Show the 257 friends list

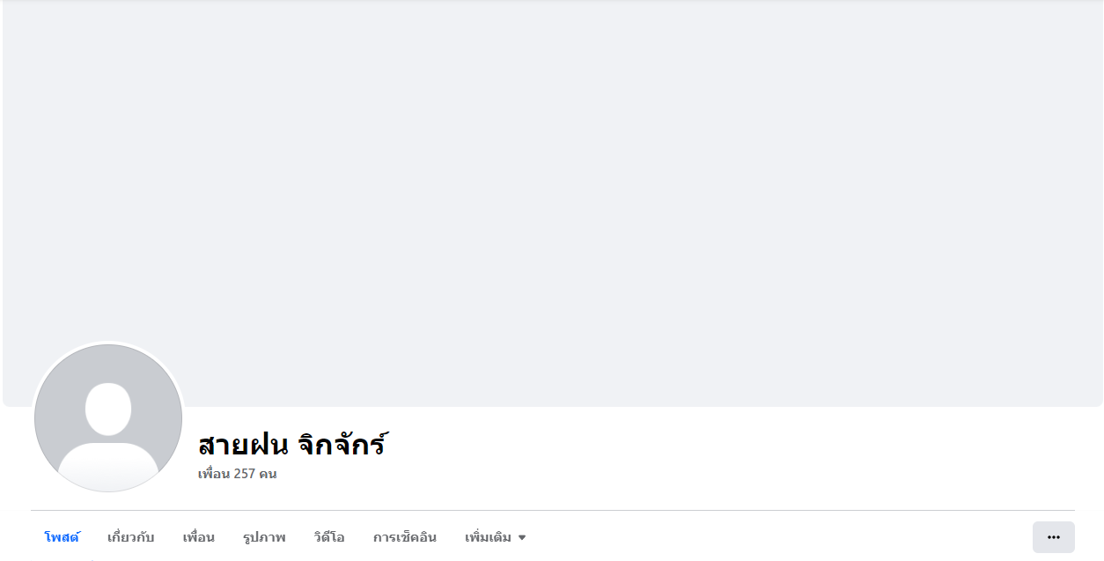click(x=238, y=474)
